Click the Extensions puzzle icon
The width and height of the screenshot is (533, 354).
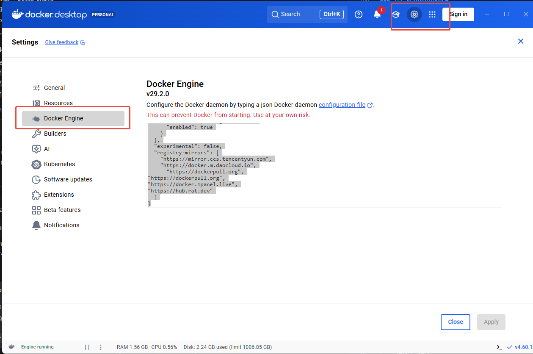click(36, 195)
